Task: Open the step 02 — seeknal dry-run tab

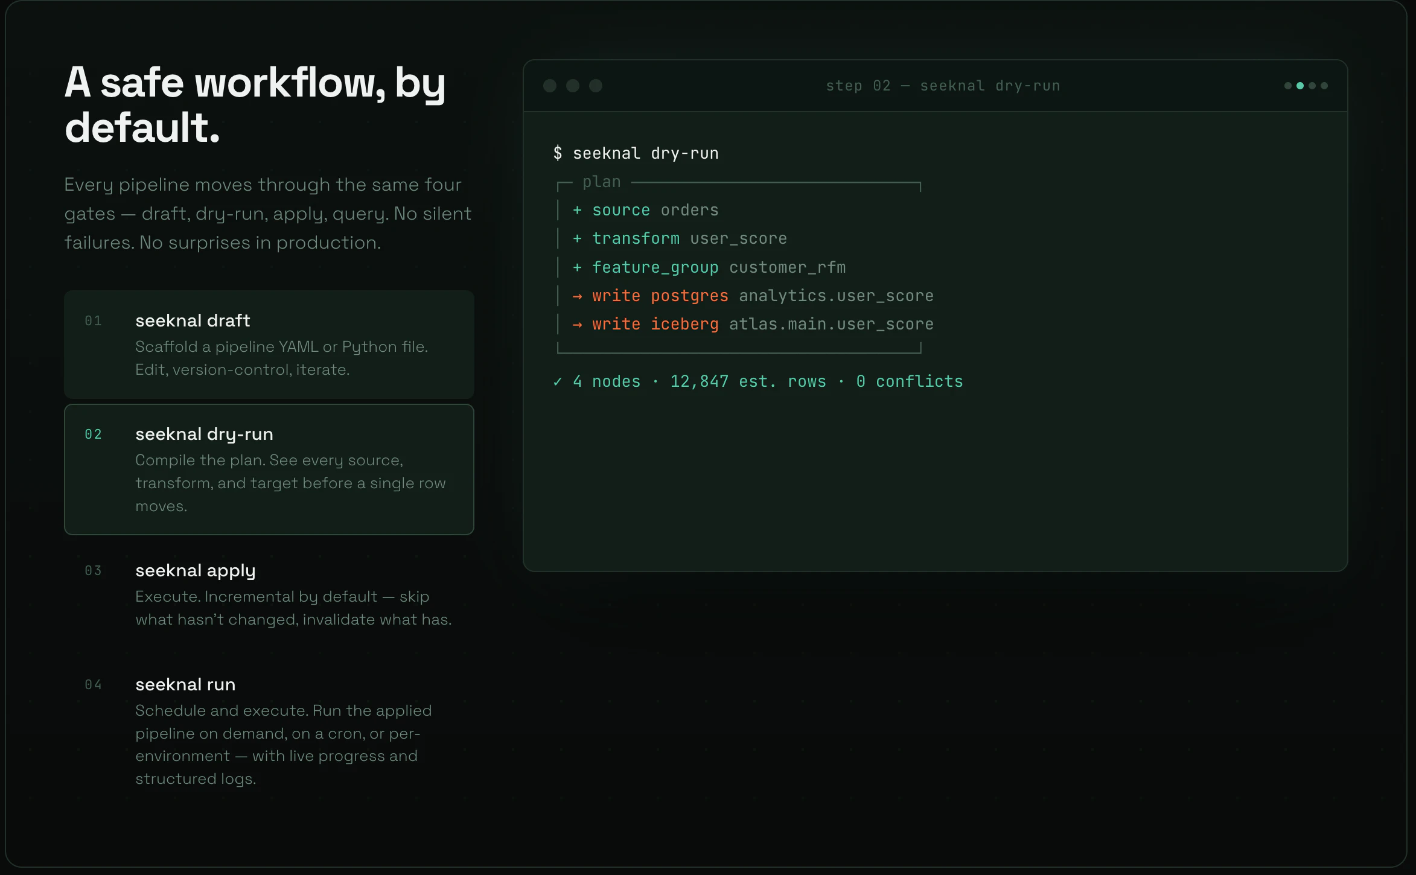Action: point(943,85)
